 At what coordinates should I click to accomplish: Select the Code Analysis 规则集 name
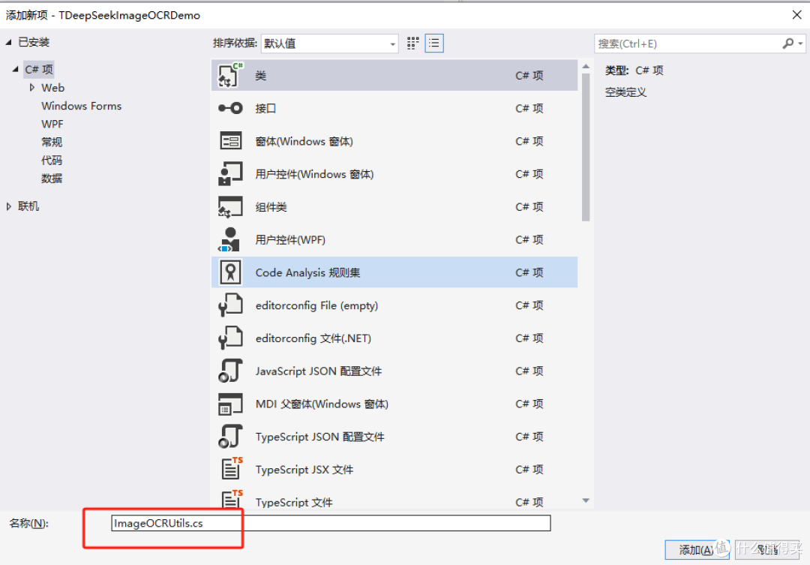pos(308,272)
